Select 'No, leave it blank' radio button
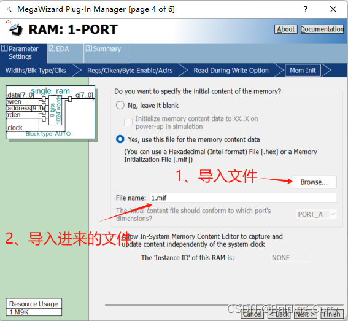The height and width of the screenshot is (321, 348). pos(120,105)
